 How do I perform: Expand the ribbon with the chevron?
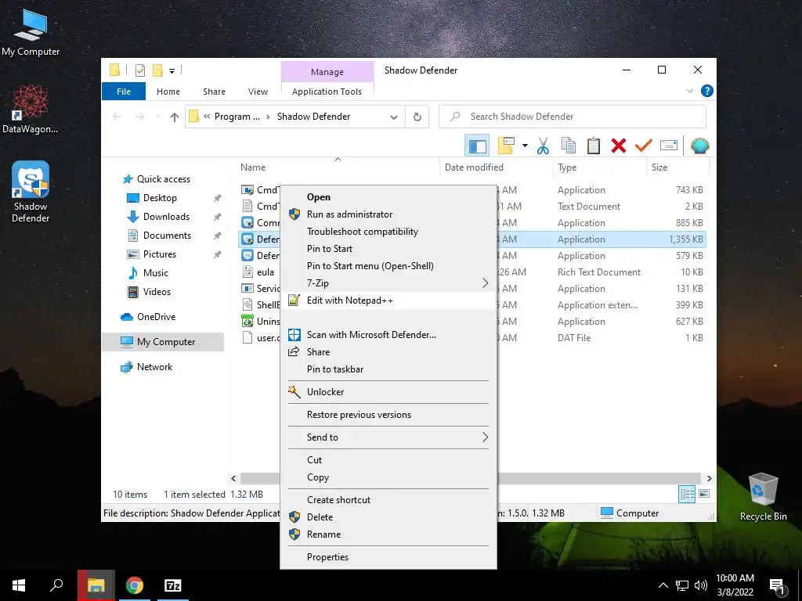coord(689,91)
